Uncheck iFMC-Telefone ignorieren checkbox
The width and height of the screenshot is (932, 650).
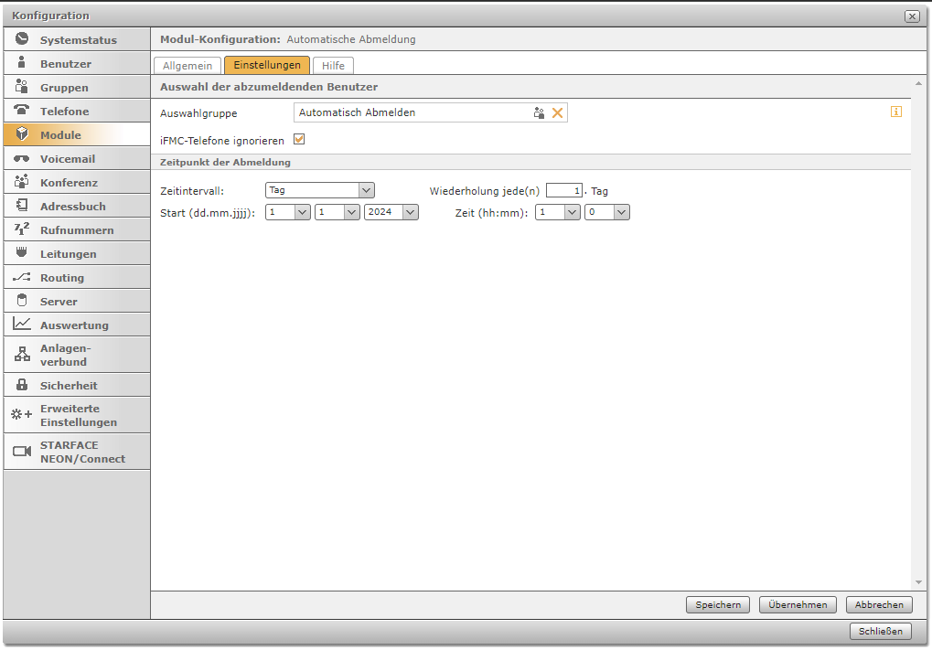[299, 140]
